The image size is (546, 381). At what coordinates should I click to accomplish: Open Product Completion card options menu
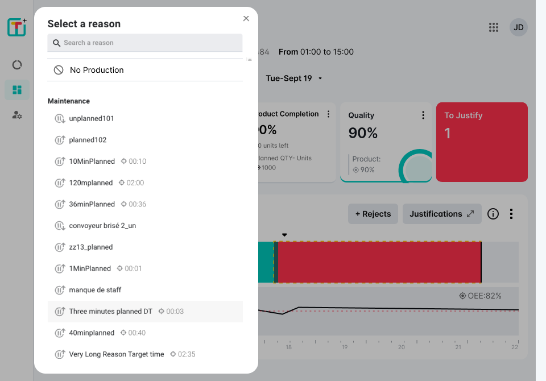tap(328, 114)
